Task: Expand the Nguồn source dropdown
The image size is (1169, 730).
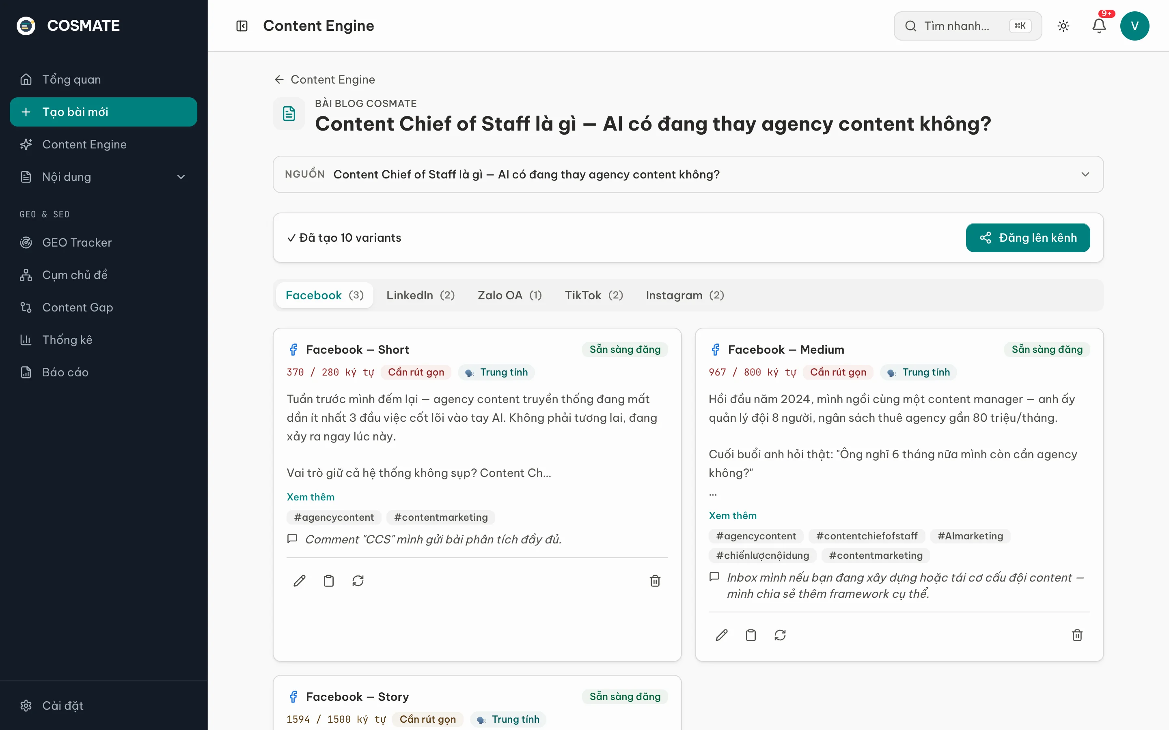Action: tap(688, 174)
